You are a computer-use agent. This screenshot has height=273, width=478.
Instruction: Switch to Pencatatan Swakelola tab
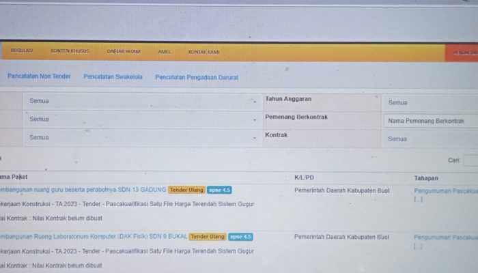[113, 76]
